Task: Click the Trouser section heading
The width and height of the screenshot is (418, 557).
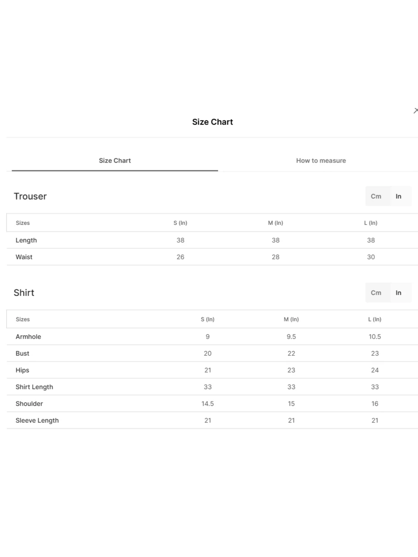Action: [30, 196]
